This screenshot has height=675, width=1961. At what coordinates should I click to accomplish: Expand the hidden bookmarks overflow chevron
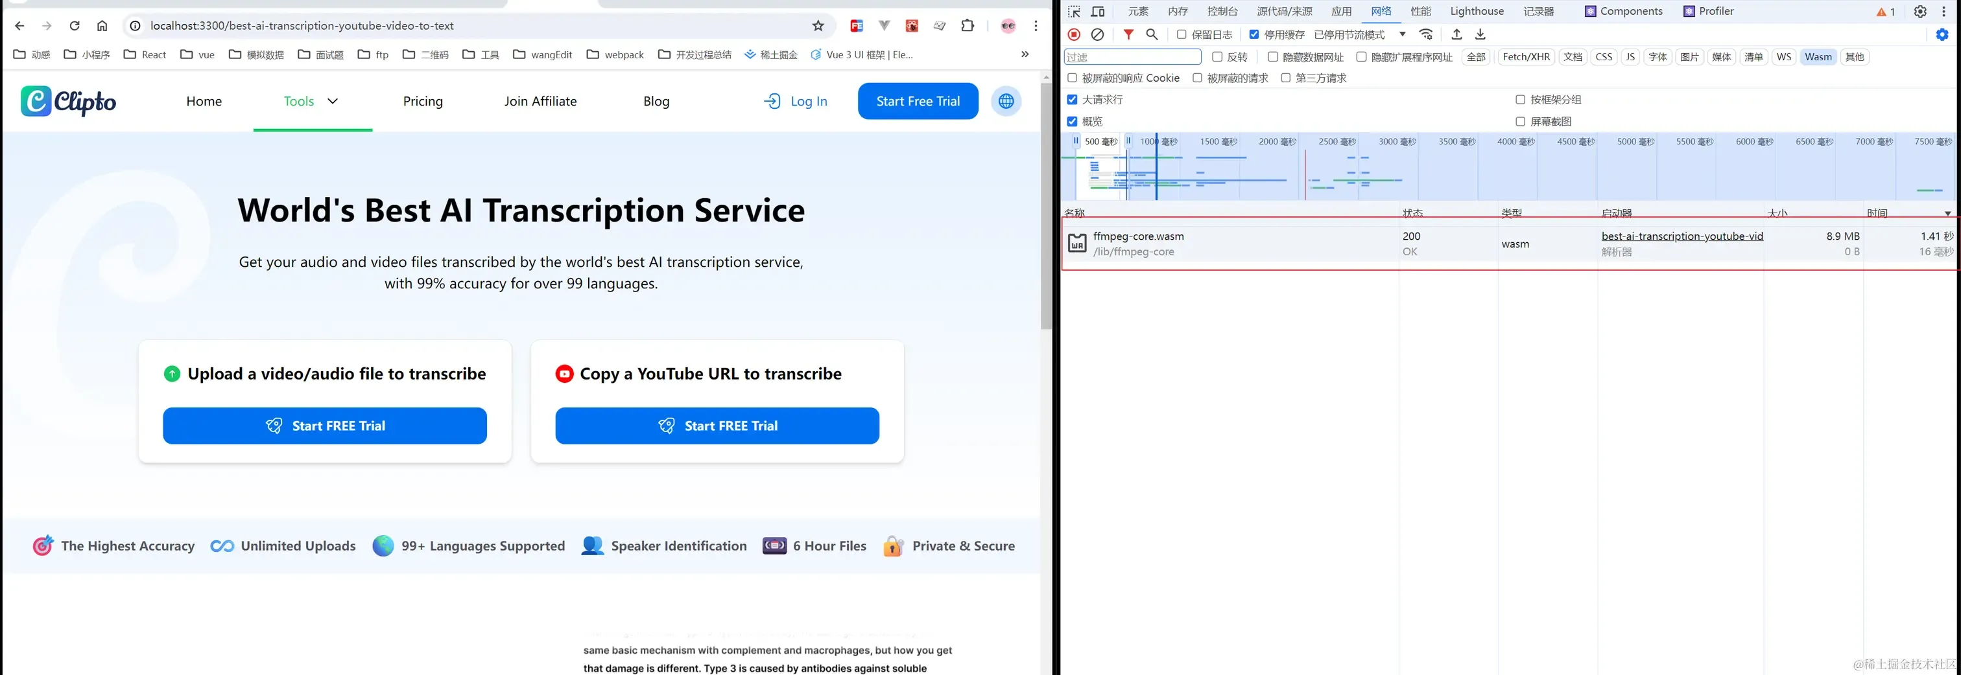1025,54
